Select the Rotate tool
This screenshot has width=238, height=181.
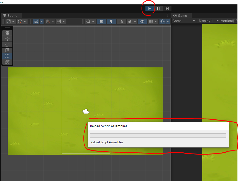(x=7, y=45)
